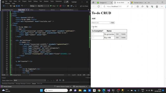Open the Git menu

(x=19, y=1)
